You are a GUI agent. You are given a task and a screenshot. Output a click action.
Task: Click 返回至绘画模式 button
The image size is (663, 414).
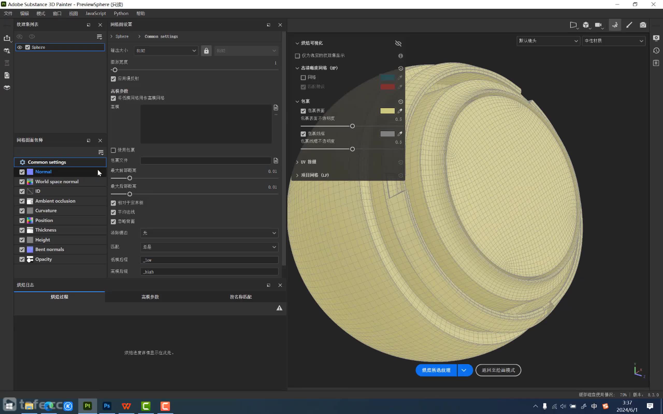click(498, 370)
